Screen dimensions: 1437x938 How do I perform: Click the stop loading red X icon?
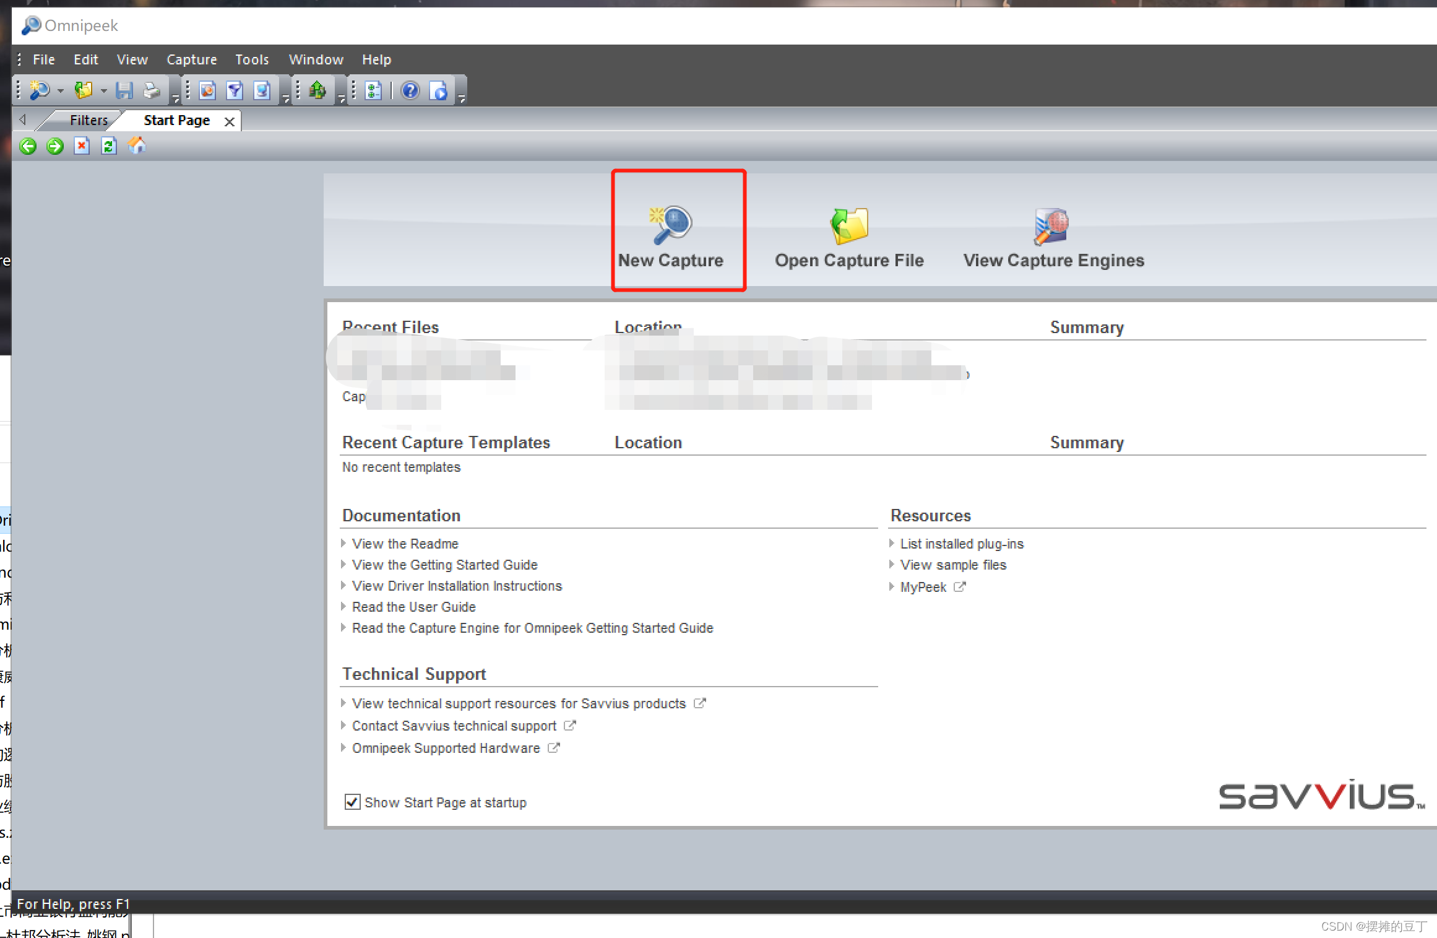click(82, 146)
